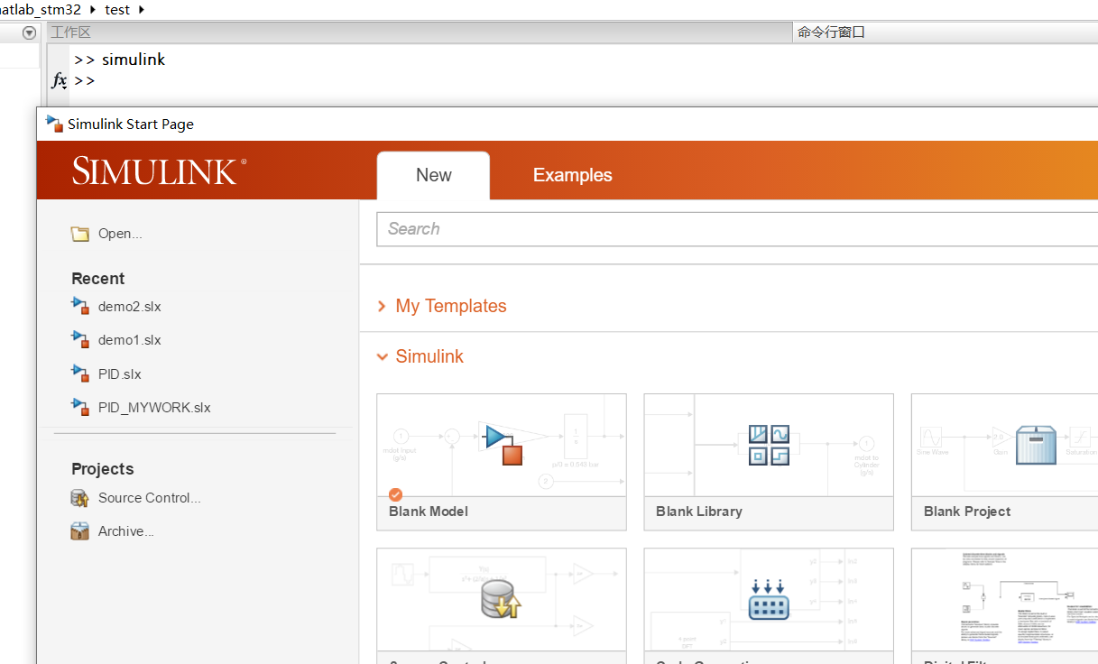Expand the path arrow after matlab_stm32 folder
Screen dimensions: 1098x664
click(x=93, y=10)
